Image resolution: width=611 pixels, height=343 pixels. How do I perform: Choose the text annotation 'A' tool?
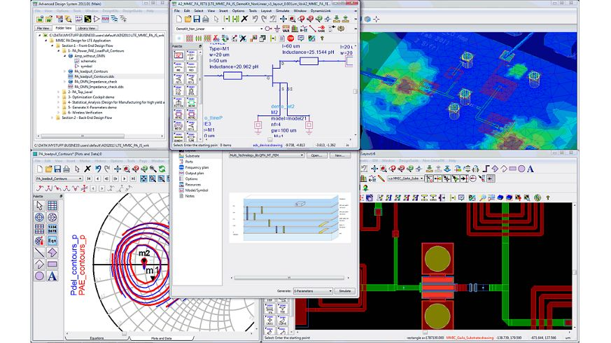coord(52,276)
